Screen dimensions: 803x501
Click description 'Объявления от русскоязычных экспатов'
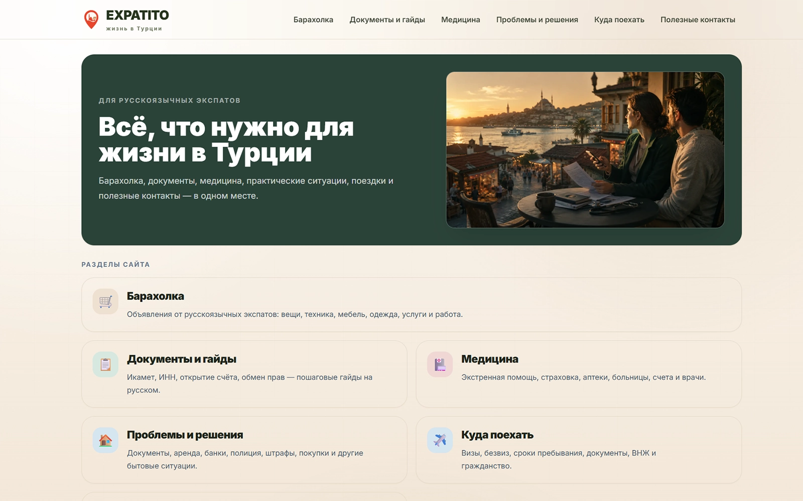point(295,314)
